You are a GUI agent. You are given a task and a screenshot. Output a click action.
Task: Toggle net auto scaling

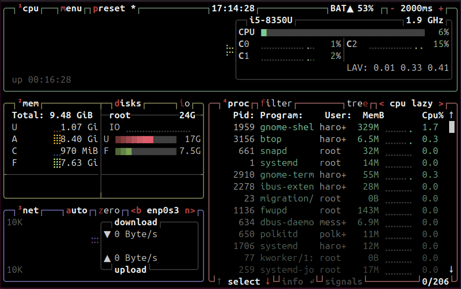[x=77, y=211]
